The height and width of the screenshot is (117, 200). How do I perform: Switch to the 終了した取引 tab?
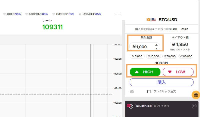click(161, 106)
